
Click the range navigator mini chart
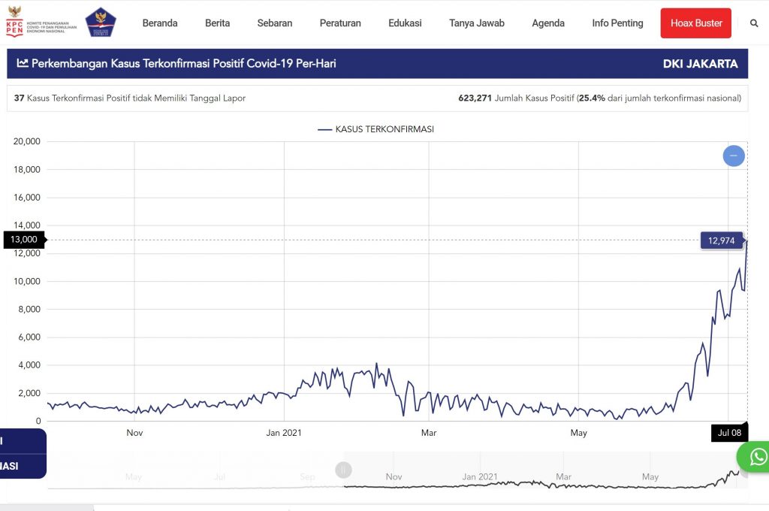[x=541, y=473]
